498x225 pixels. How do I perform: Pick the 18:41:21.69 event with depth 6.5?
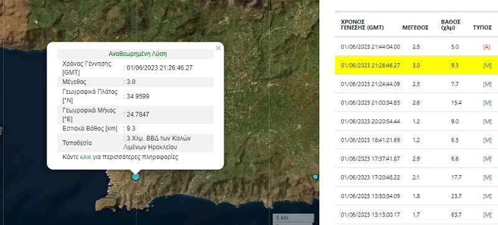[x=416, y=140]
